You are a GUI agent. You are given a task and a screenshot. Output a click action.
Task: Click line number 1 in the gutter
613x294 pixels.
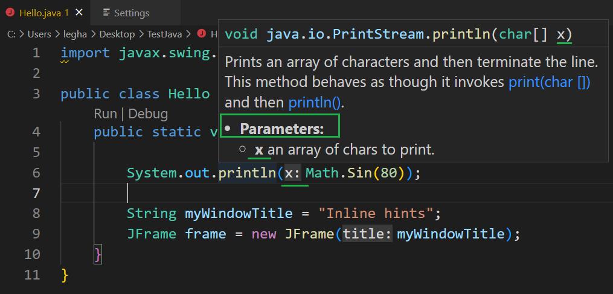point(36,53)
